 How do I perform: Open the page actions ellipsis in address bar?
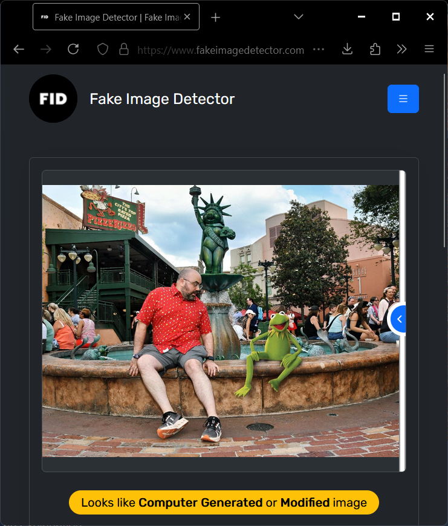(319, 50)
